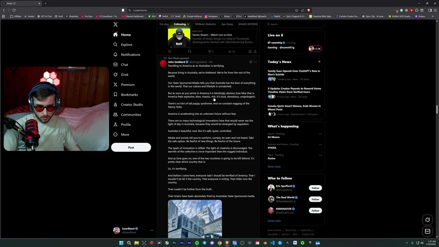439x247 pixels.
Task: Open options for the #HODL trend
Action: (x=320, y=145)
